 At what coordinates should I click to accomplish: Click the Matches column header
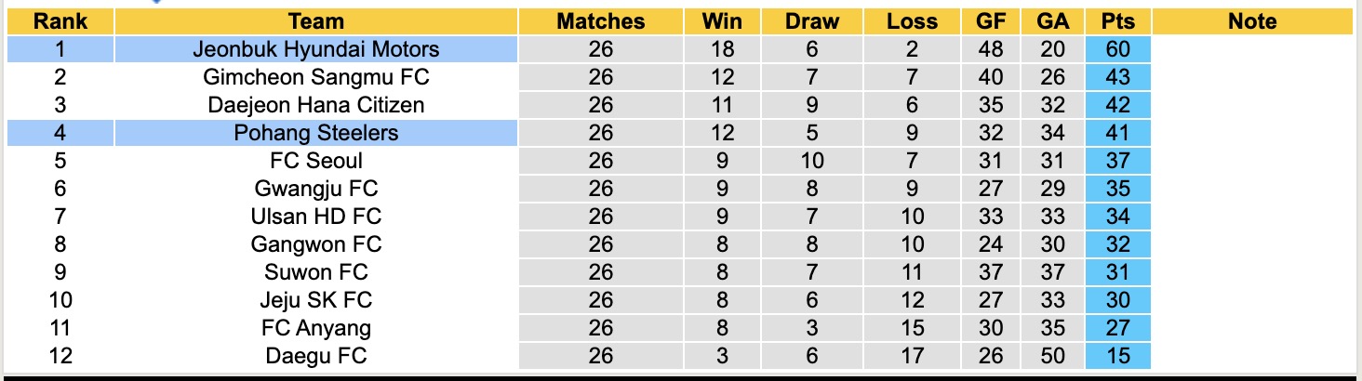pos(600,21)
